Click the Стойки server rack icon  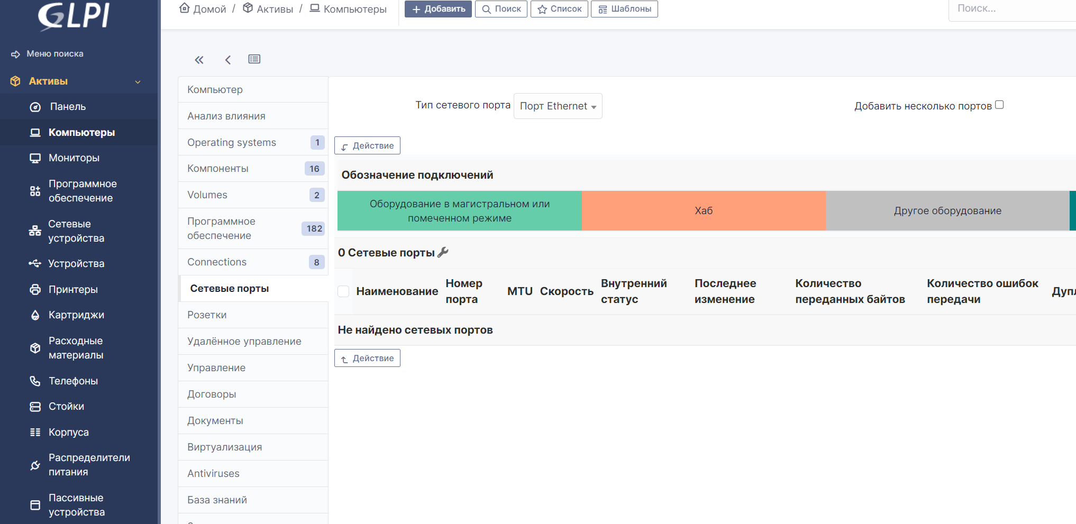point(35,407)
